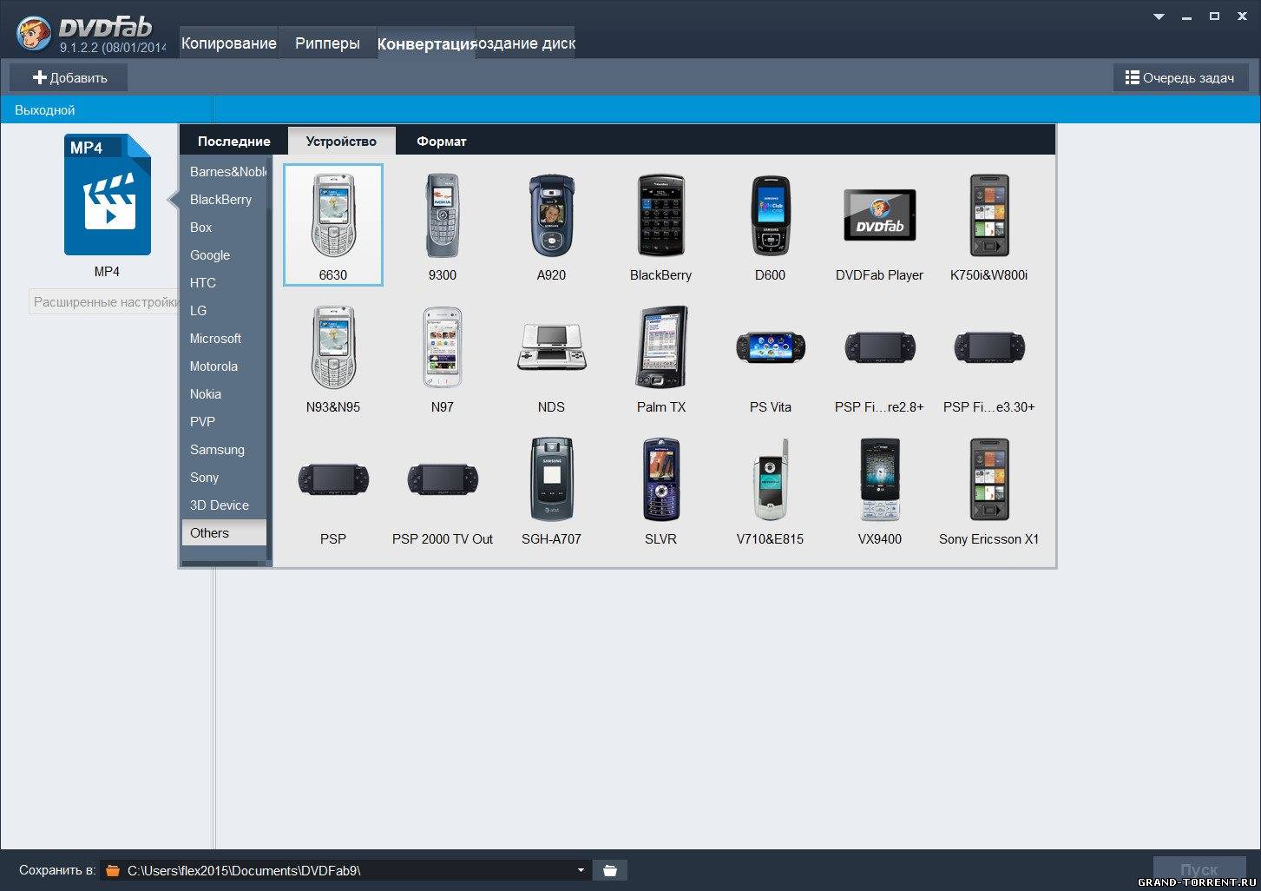Click the save path input field
This screenshot has height=891, width=1261.
345,870
